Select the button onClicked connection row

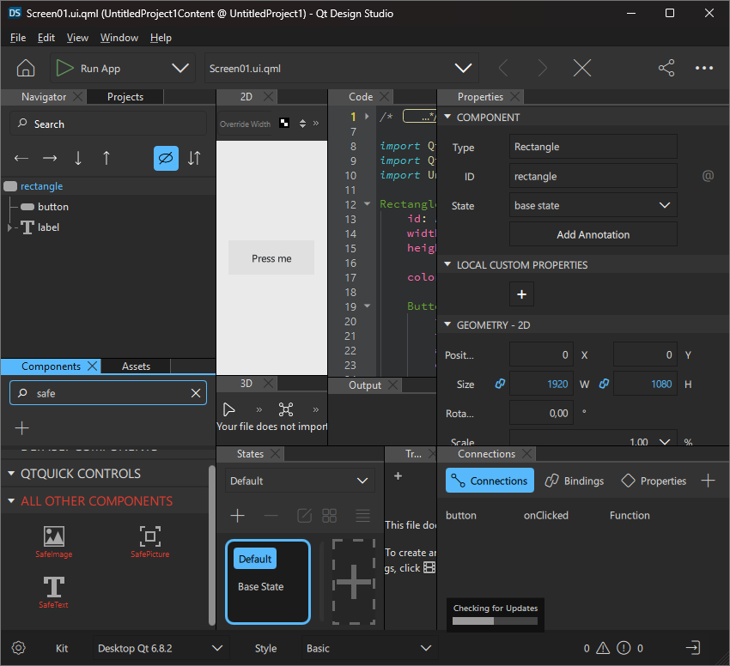(x=582, y=515)
